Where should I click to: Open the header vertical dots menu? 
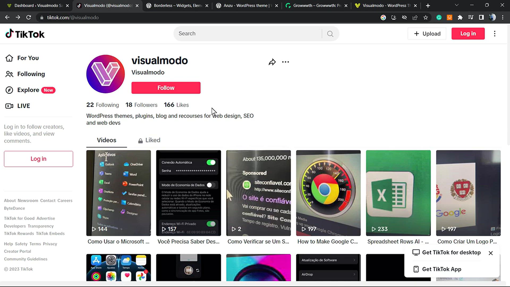point(495,33)
